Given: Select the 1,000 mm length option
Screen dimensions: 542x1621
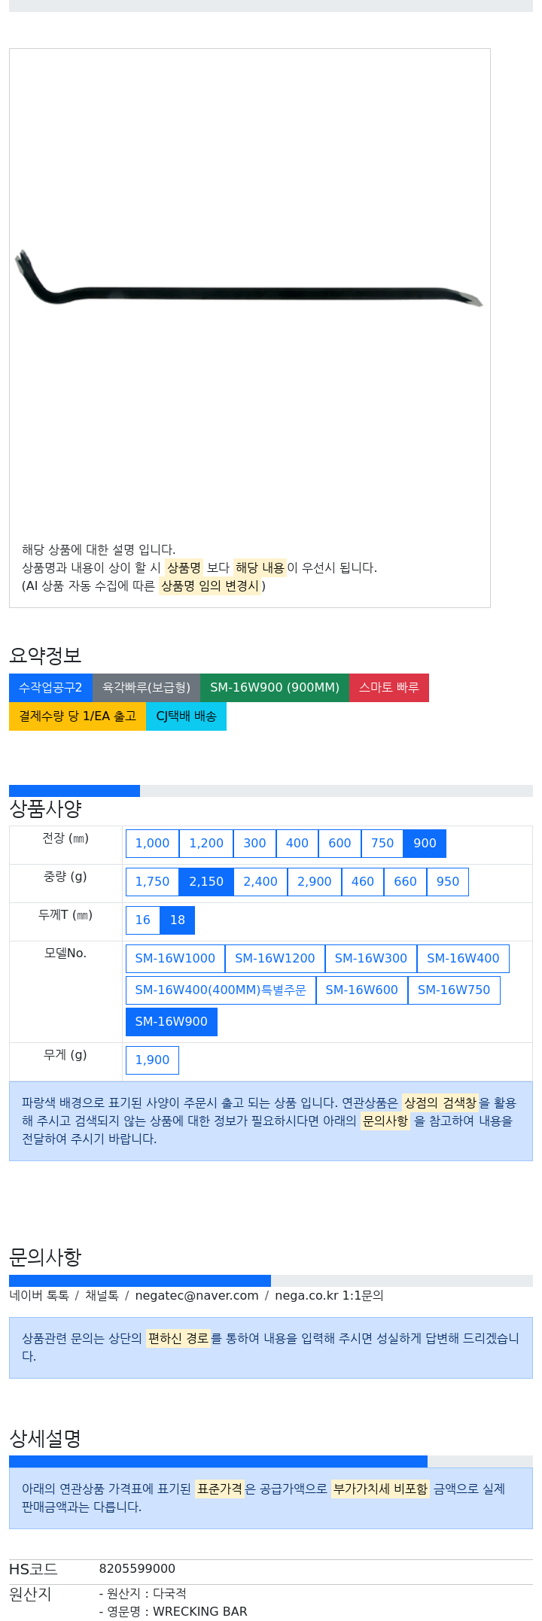Looking at the screenshot, I should coord(152,843).
